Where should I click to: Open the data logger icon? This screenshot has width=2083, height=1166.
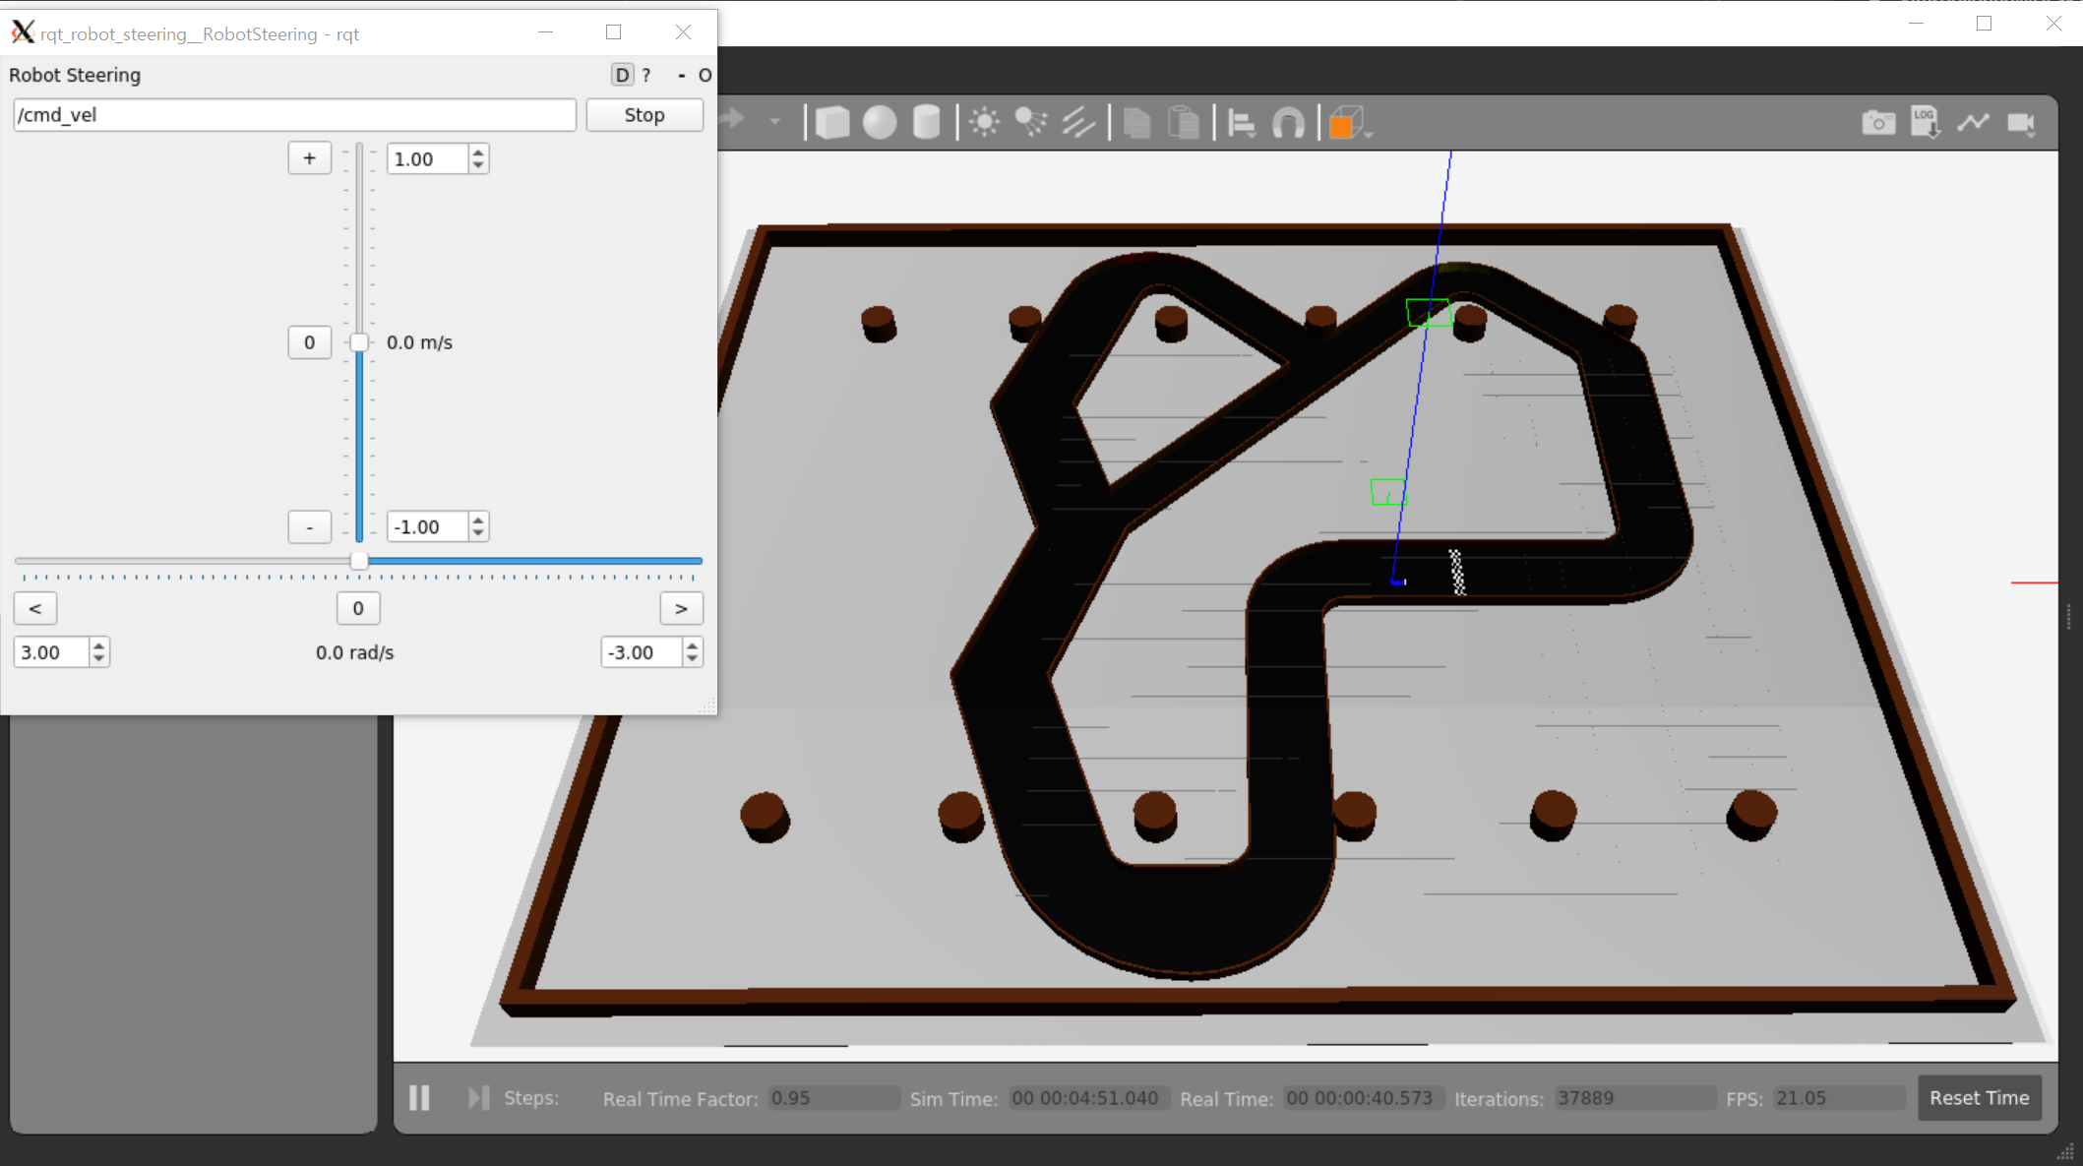pos(1926,123)
